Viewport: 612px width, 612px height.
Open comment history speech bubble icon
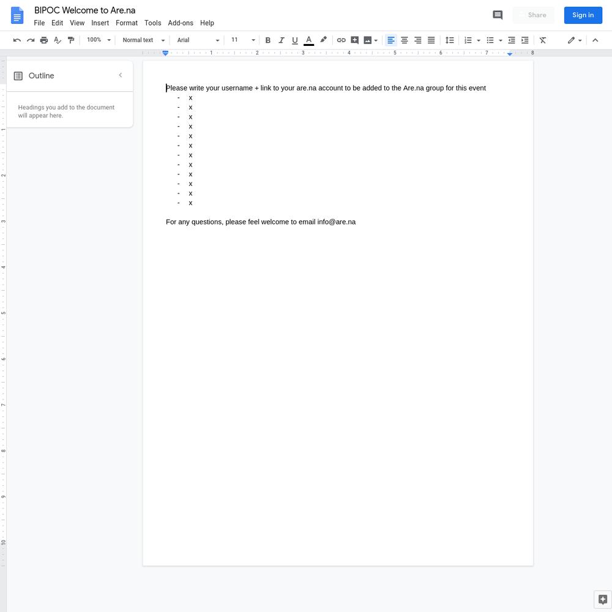point(497,15)
